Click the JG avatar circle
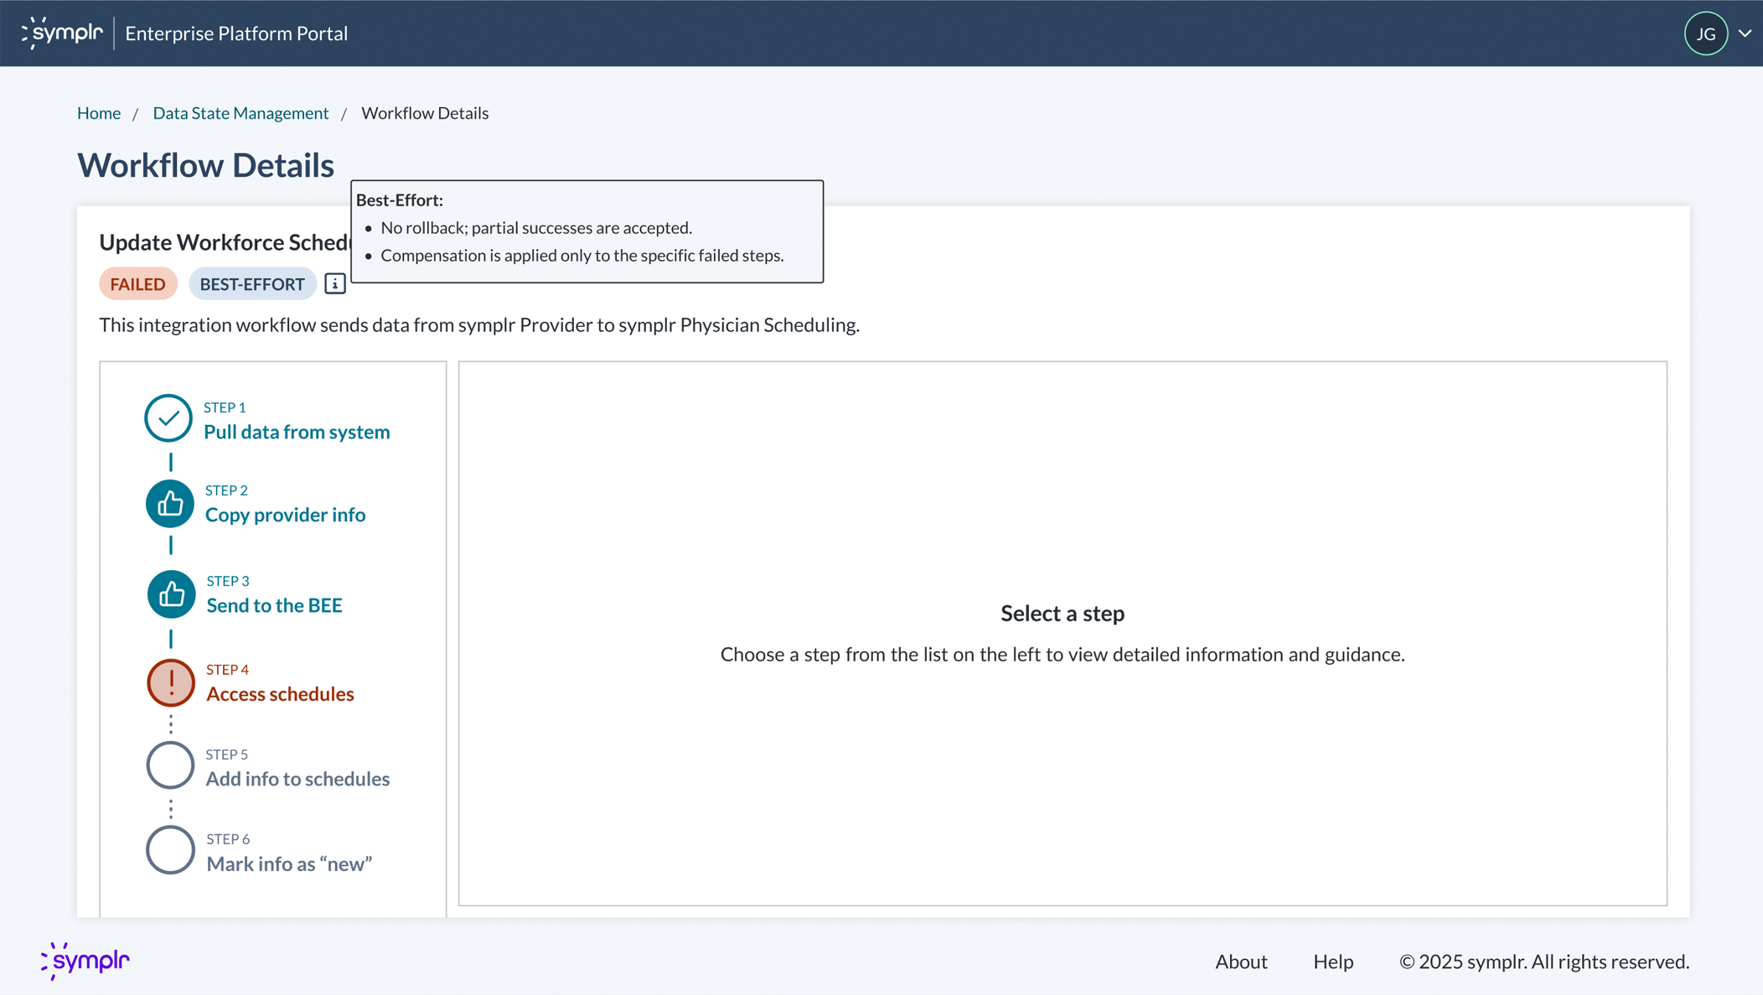 tap(1705, 34)
